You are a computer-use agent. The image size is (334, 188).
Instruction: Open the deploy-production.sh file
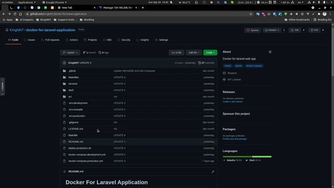(x=80, y=148)
